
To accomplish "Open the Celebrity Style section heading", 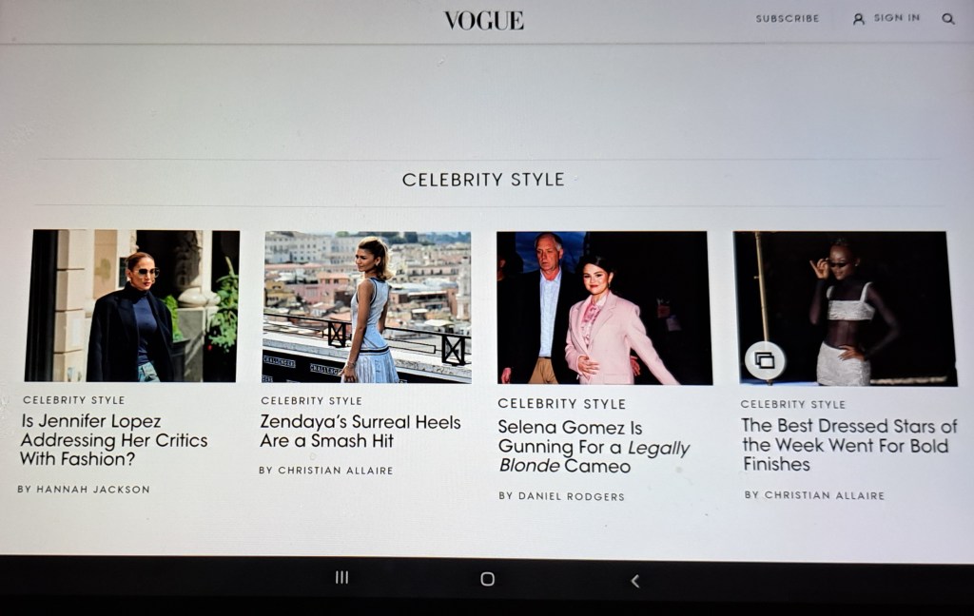I will tap(483, 180).
